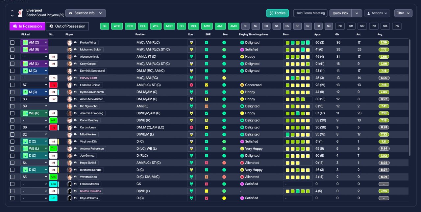This screenshot has width=421, height=212.
Task: Click Rhys Williams's red sharpness cross icon
Action: [x=207, y=198]
